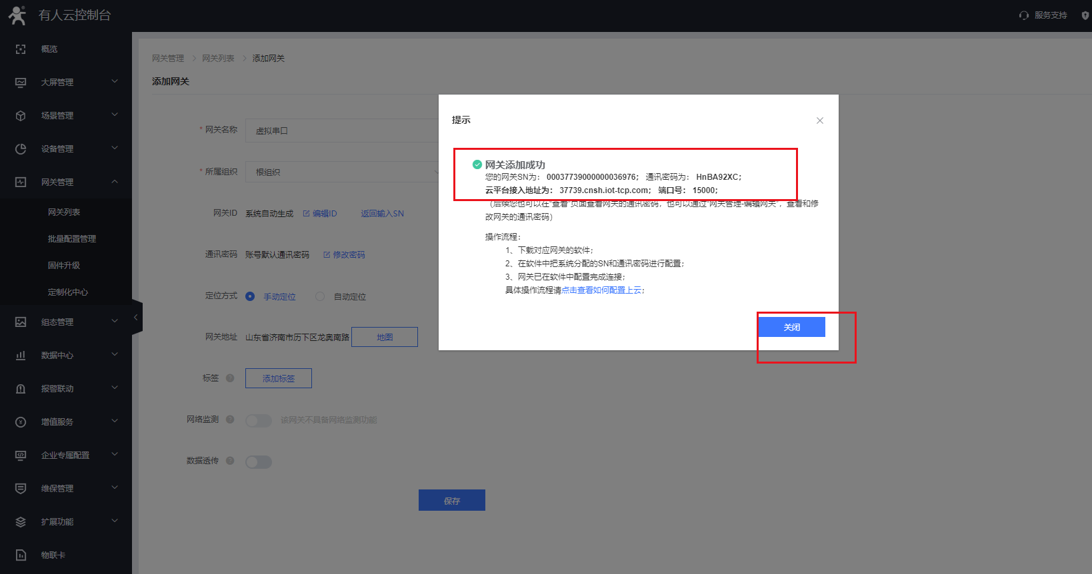This screenshot has height=574, width=1092.
Task: Expand the 组态管理 submenu arrow
Action: tap(115, 322)
